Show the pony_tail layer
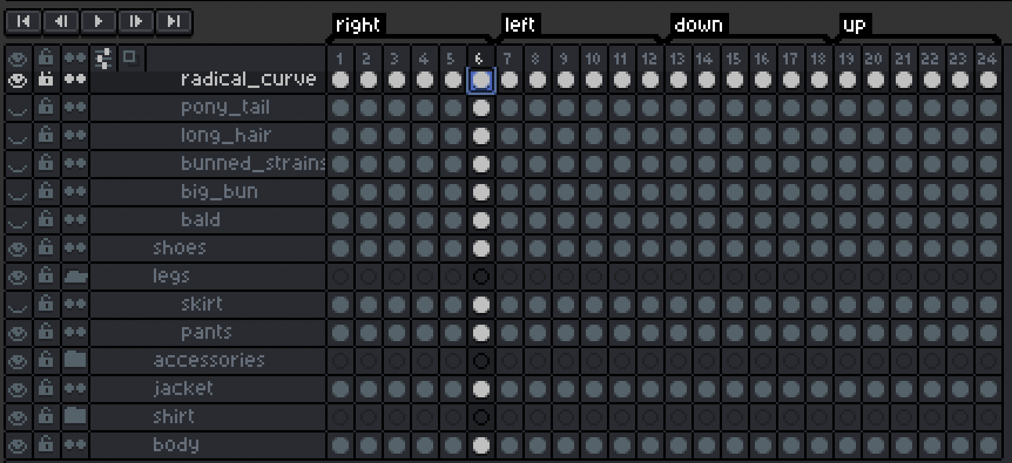The height and width of the screenshot is (463, 1012). (x=18, y=107)
